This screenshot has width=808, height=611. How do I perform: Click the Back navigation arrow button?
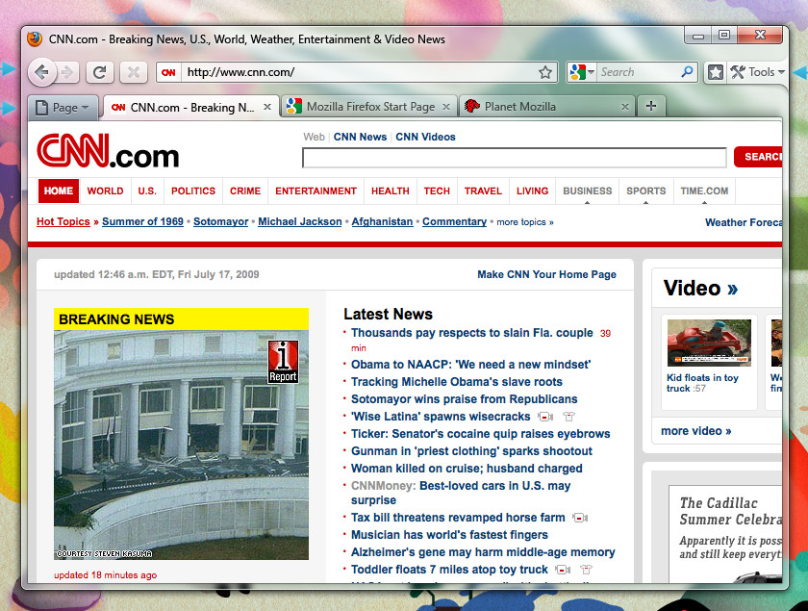pyautogui.click(x=41, y=72)
